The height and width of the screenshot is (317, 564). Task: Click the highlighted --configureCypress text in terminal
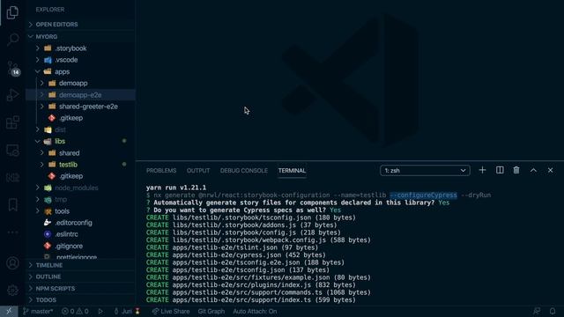(x=423, y=195)
